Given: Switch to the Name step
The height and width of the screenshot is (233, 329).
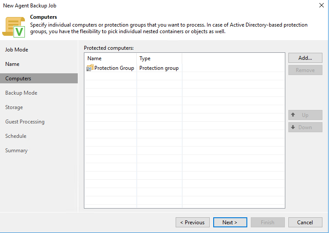Looking at the screenshot, I should 12,64.
